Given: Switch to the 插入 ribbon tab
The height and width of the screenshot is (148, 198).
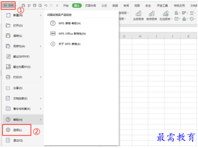Looking at the screenshot, I should (77, 5).
